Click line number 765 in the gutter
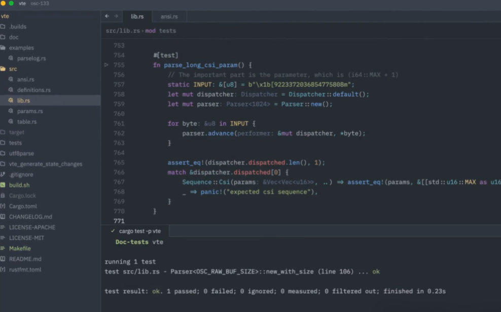Viewport: 501px width, 312px height. click(119, 162)
